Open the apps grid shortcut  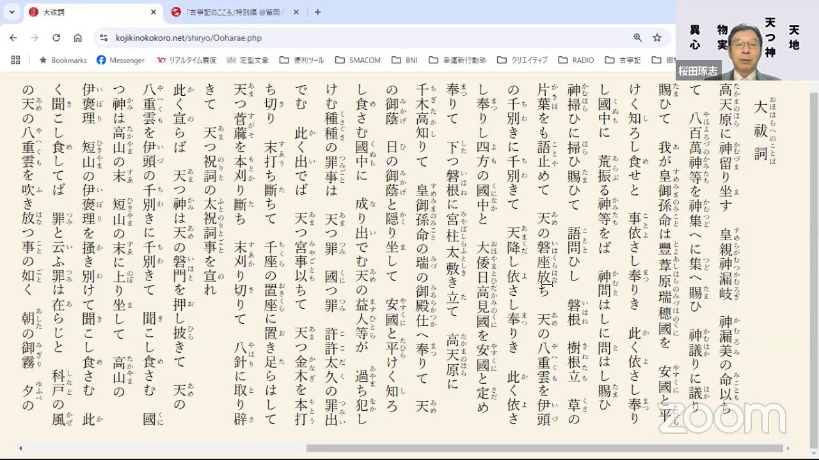[x=15, y=60]
